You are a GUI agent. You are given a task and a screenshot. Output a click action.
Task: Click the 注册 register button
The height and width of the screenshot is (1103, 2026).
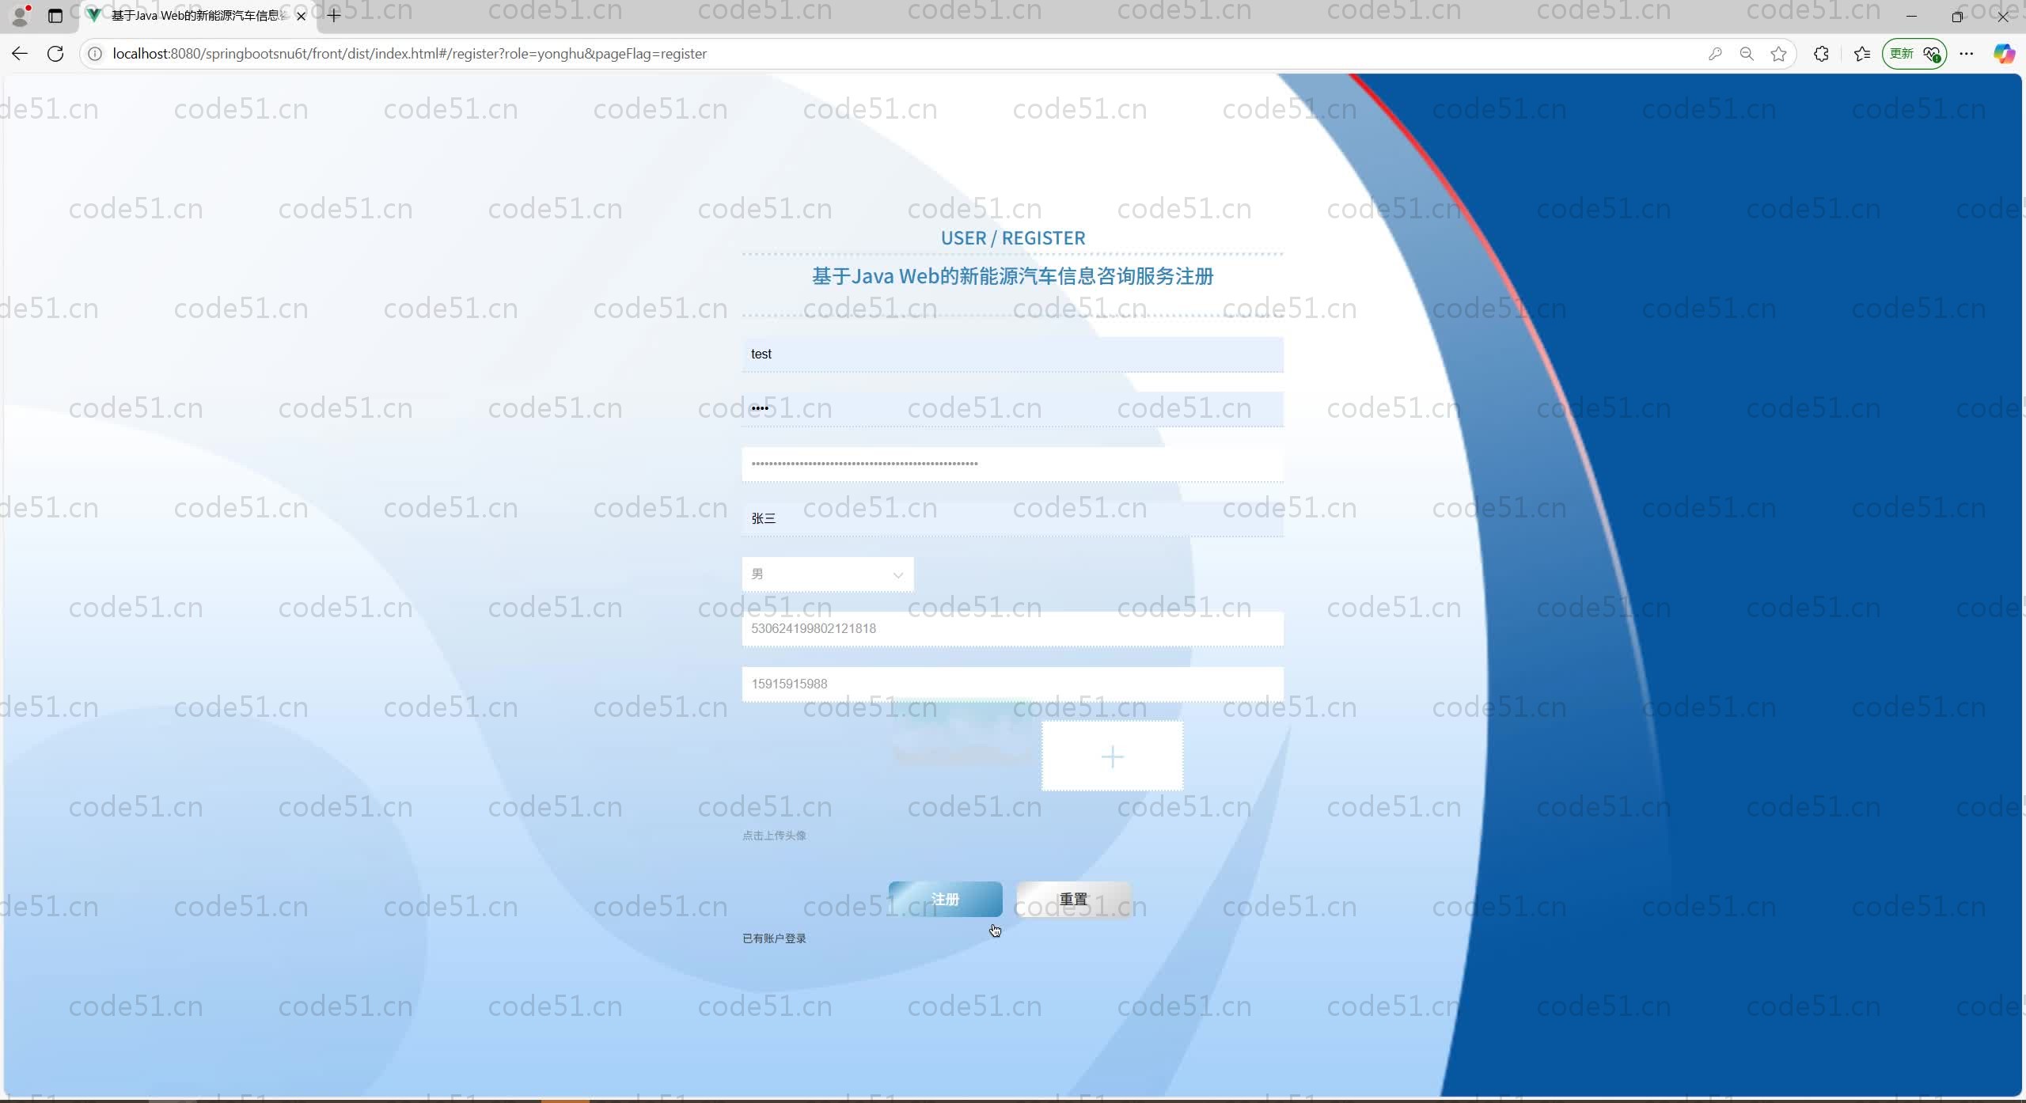coord(945,900)
